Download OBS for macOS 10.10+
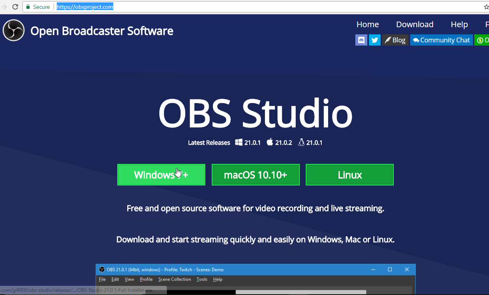The height and width of the screenshot is (295, 489). (255, 175)
